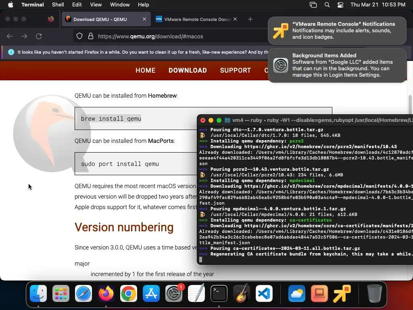Open the Edit menu
Screen dimensions: 413x310
tap(77, 5)
